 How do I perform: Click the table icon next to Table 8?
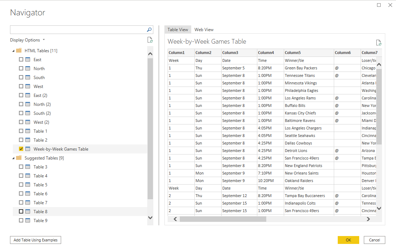coord(28,211)
